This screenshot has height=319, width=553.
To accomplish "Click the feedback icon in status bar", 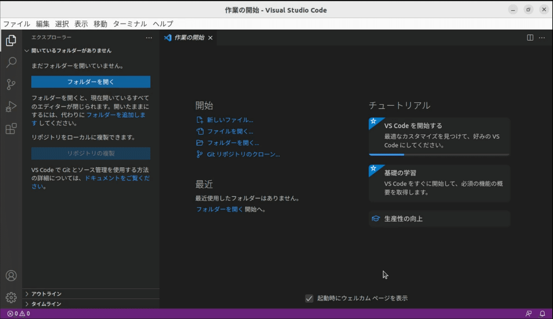I will click(x=529, y=313).
